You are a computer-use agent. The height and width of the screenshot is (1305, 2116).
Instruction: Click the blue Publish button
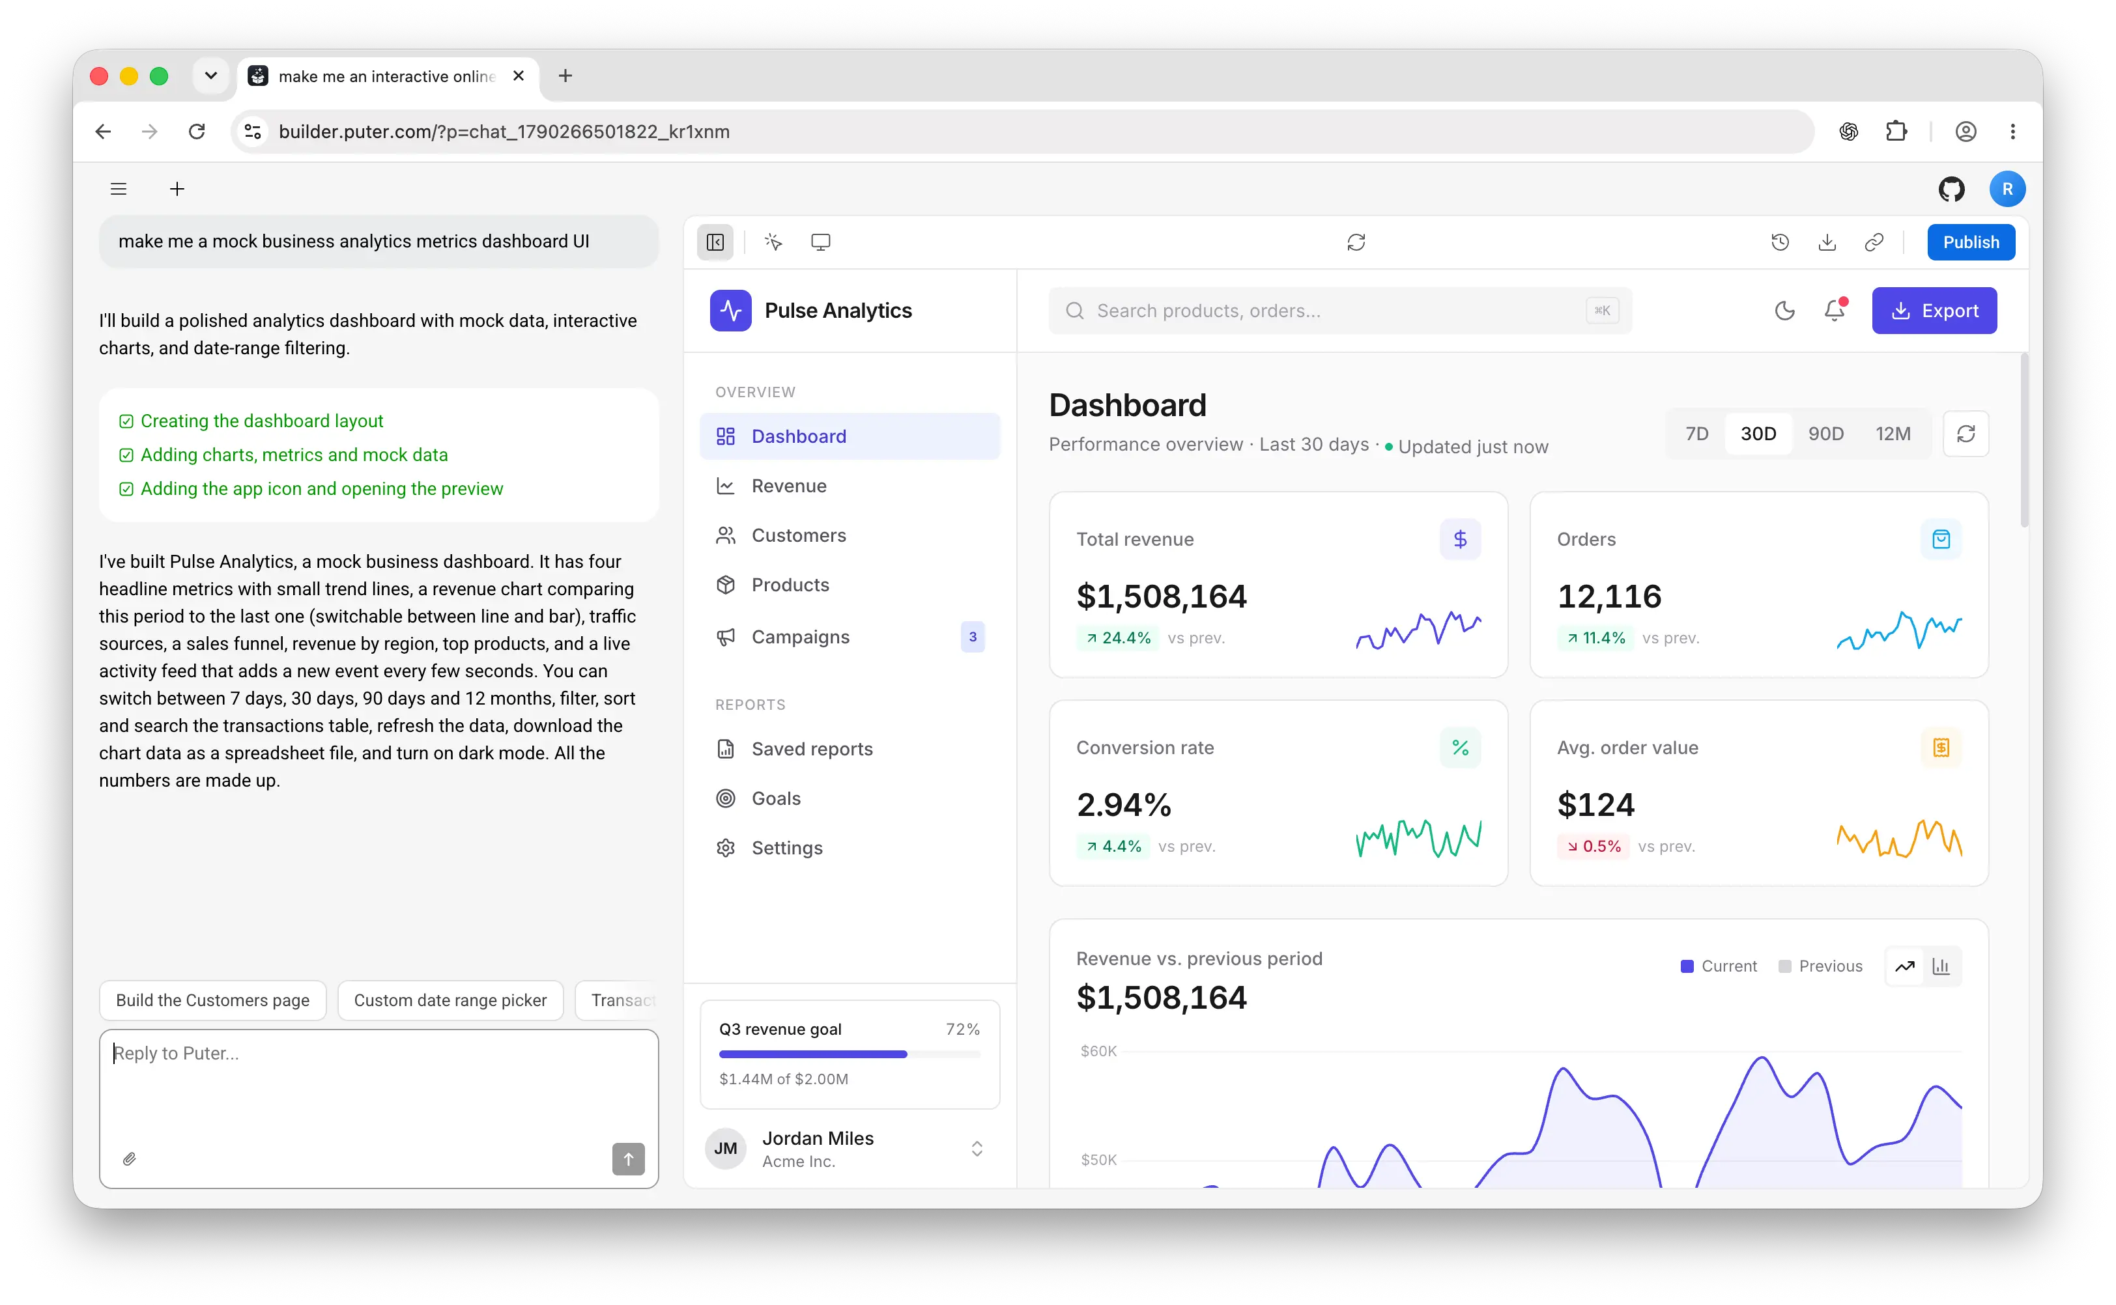pos(1970,242)
